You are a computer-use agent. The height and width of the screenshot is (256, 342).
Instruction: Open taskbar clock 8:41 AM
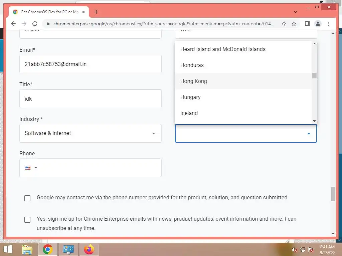327,250
